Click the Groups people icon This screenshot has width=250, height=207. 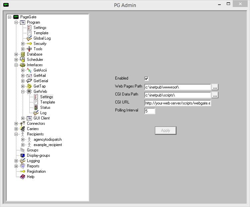pos(23,150)
